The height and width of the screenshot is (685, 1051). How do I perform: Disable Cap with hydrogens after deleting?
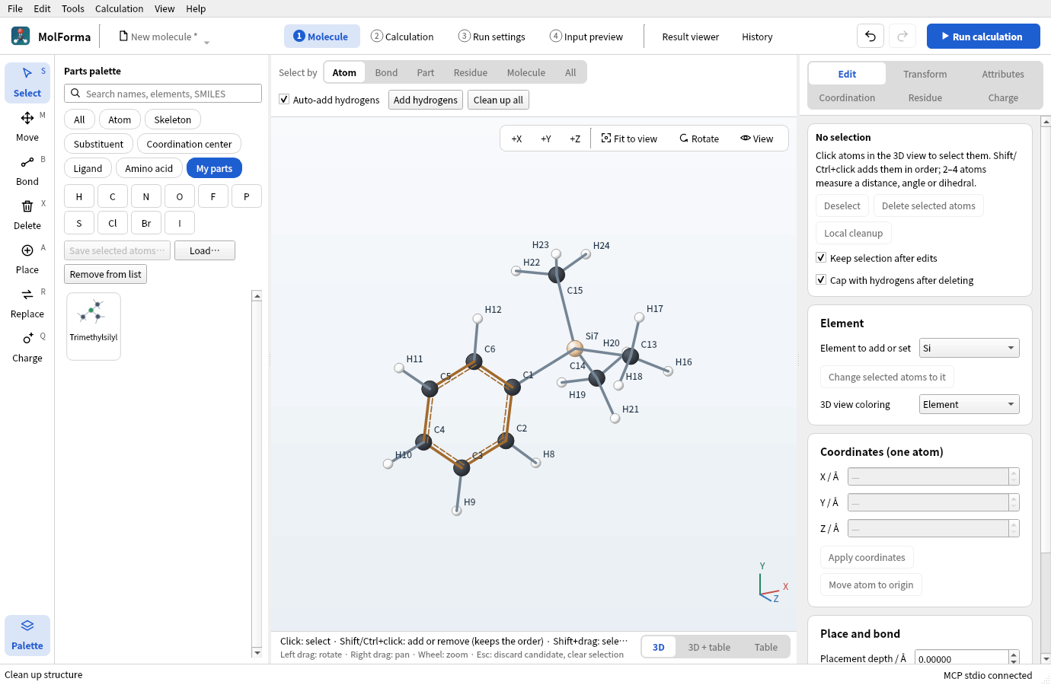point(821,280)
